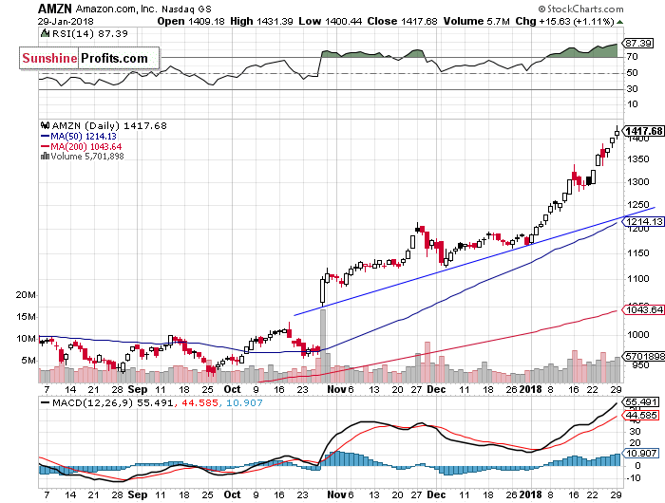
Task: Click the 5701898 volume axis tag
Action: 644,357
